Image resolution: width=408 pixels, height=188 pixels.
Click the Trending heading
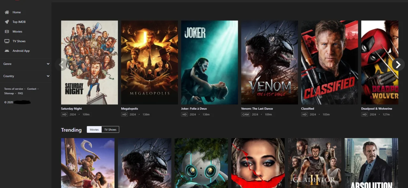pyautogui.click(x=71, y=130)
